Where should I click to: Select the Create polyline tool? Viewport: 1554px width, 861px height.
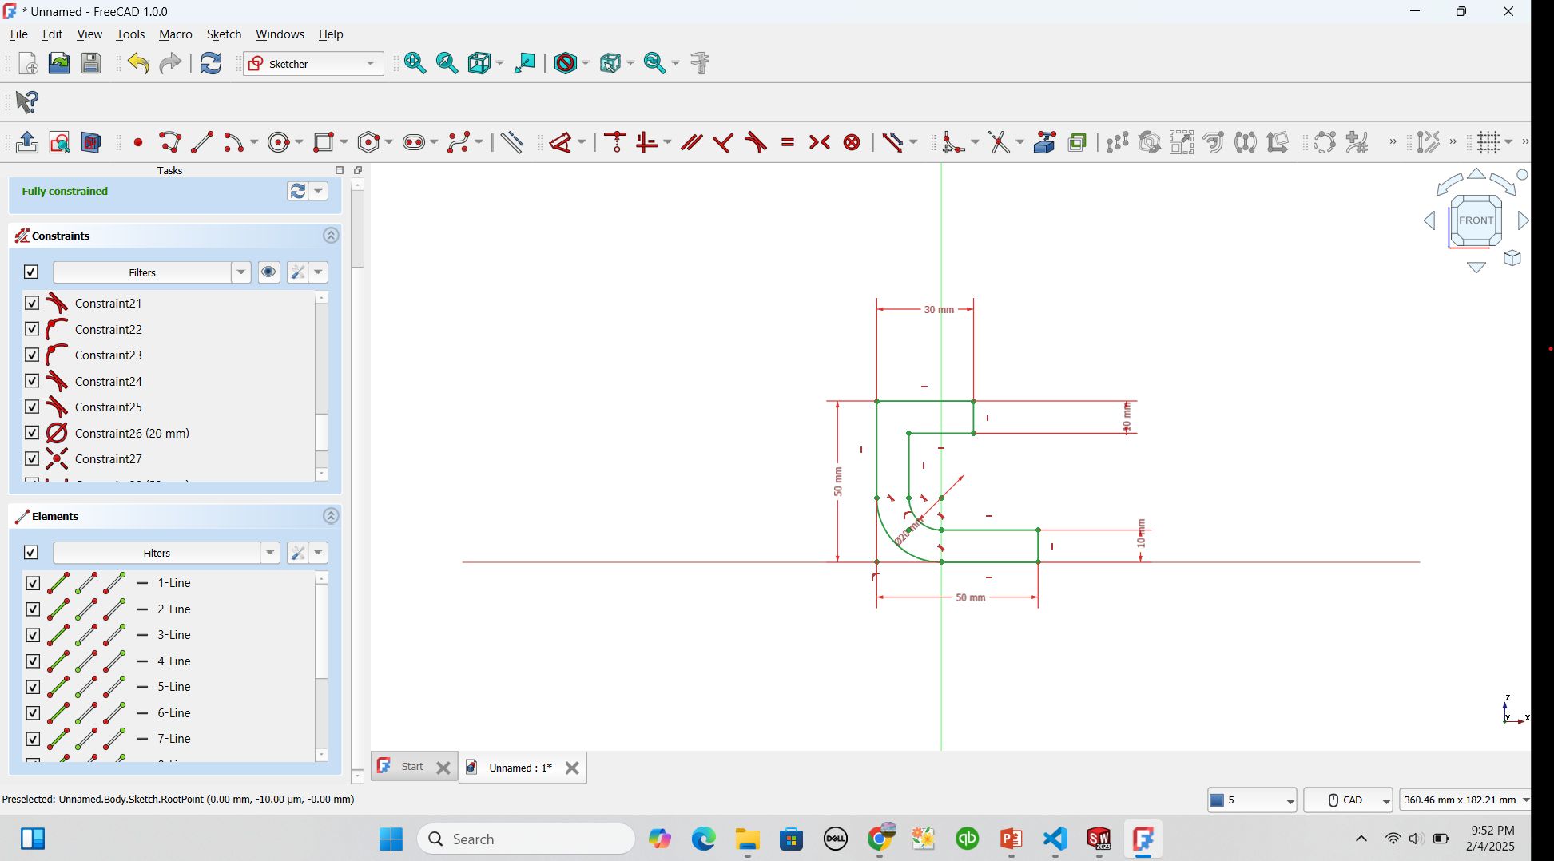pyautogui.click(x=170, y=143)
